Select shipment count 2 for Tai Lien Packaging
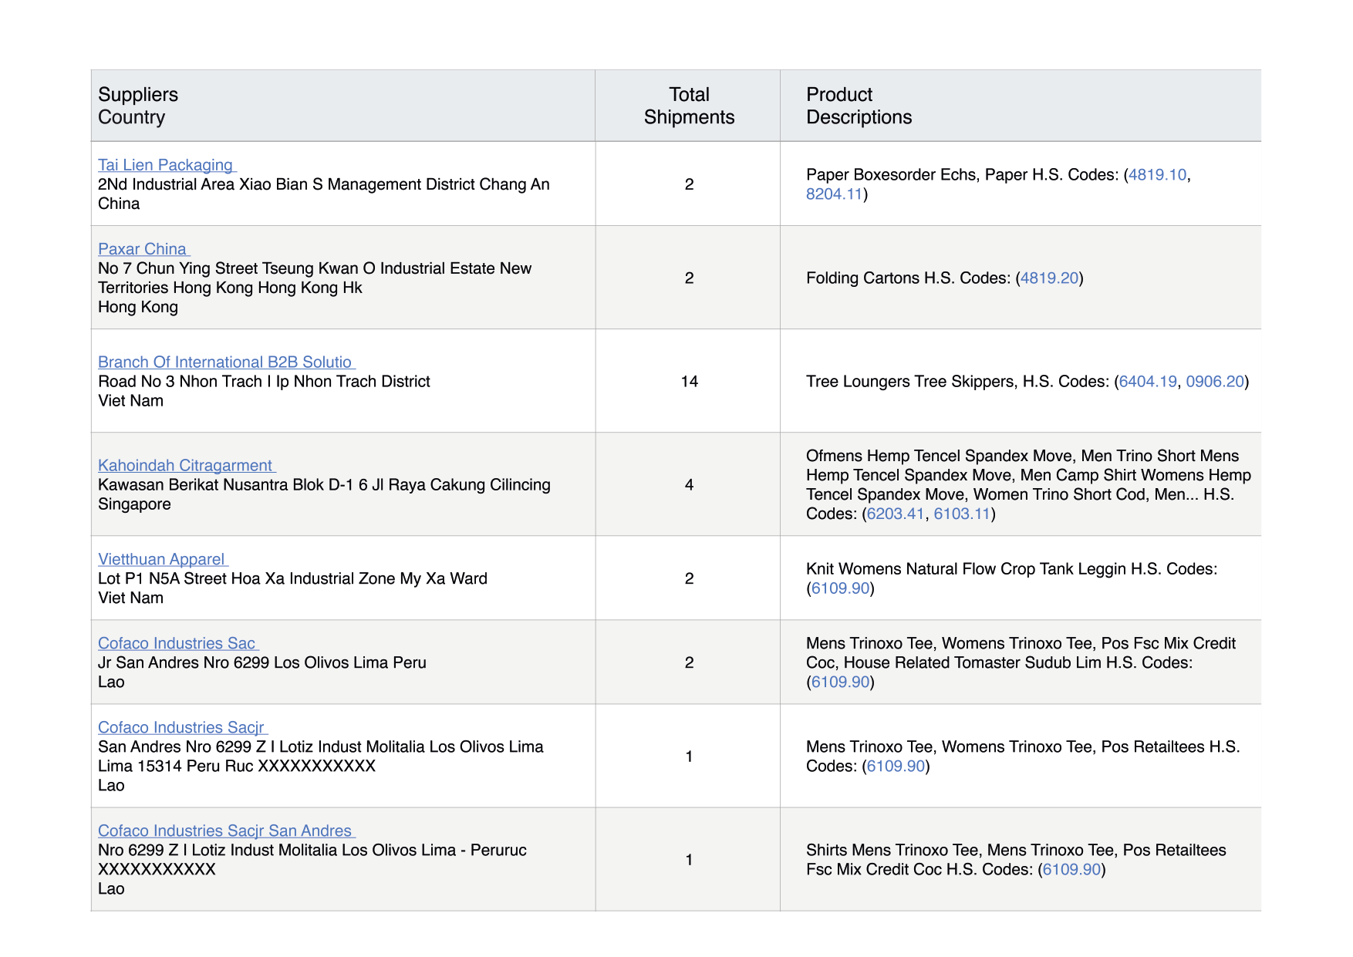 coord(689,184)
